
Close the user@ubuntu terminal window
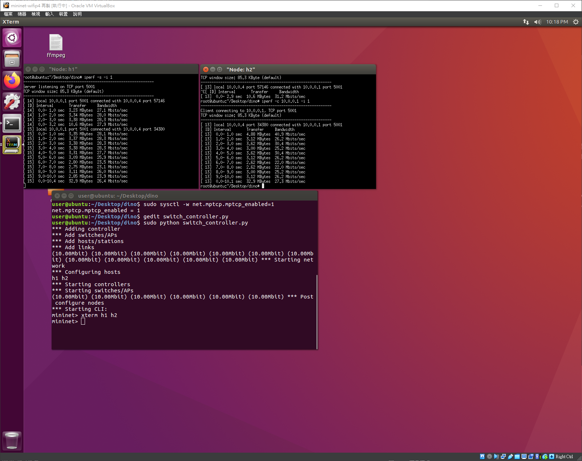click(x=57, y=195)
